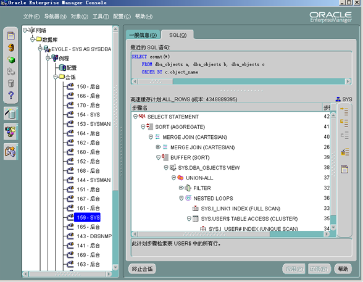Click the 终止会话 button
Screen dimensions: 363x282
tap(142, 268)
